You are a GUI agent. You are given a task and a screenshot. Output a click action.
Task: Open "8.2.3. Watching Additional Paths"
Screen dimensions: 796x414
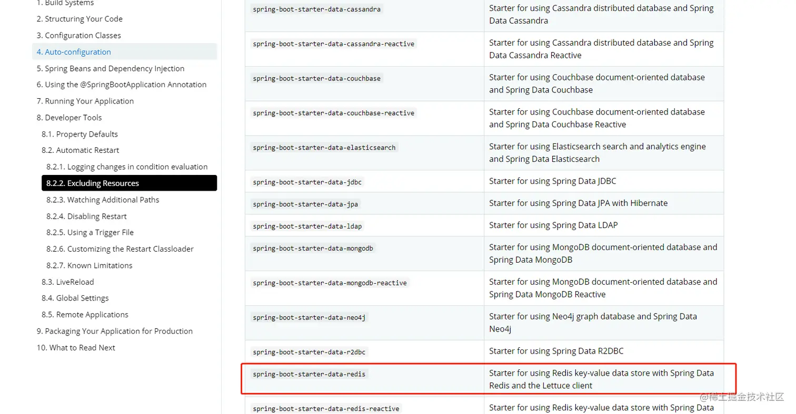tap(103, 200)
